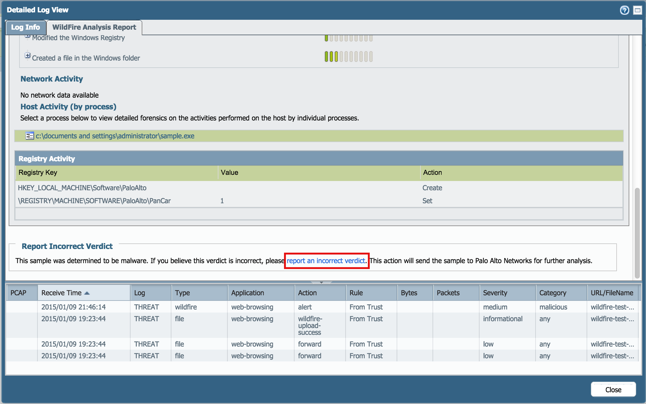Viewport: 646px width, 404px height.
Task: Collapse the log panel splitter arrow
Action: click(x=321, y=282)
